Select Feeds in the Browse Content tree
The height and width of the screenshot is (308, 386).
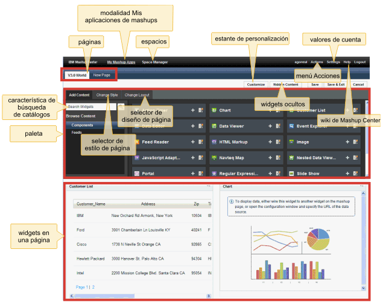pyautogui.click(x=77, y=133)
